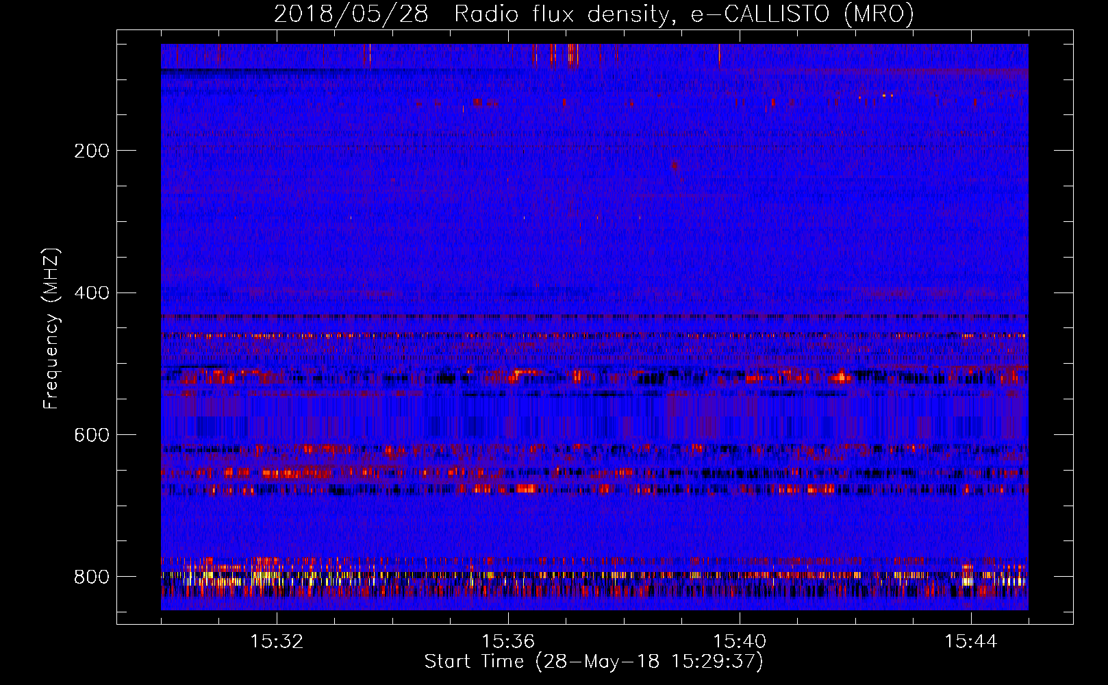
Task: Click the plot title 'Radio flux density, e-CALLISTO (MRO)'
Action: [684, 14]
